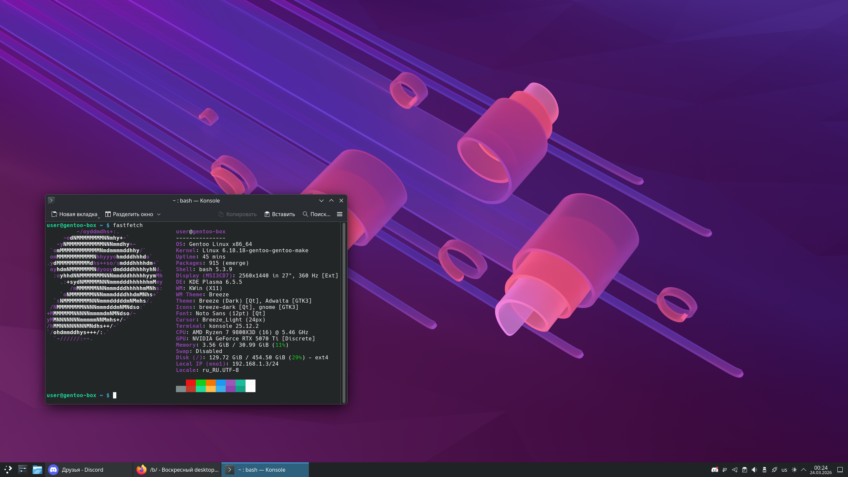848x477 pixels.
Task: Open Konsole window icon menu in titlebar
Action: click(51, 200)
